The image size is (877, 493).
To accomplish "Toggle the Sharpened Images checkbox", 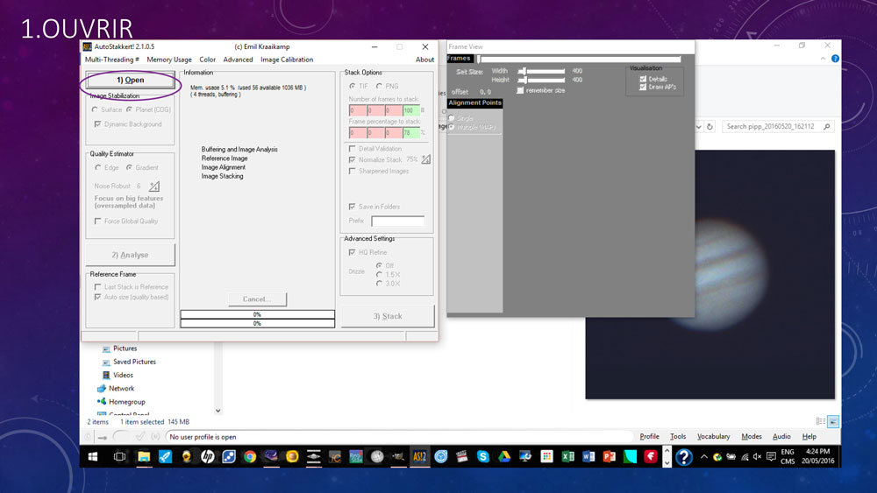I will (x=352, y=171).
